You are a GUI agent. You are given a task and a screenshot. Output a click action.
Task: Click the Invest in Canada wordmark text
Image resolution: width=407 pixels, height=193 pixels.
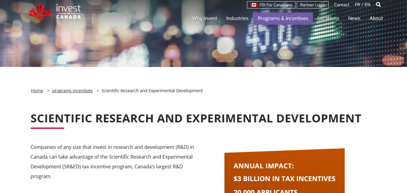tap(68, 11)
